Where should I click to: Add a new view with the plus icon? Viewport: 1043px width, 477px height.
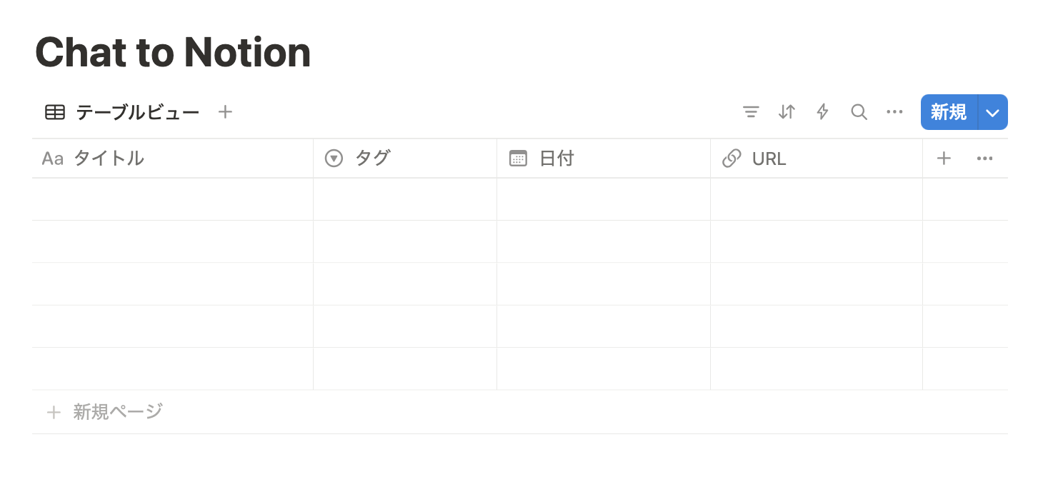pyautogui.click(x=225, y=112)
